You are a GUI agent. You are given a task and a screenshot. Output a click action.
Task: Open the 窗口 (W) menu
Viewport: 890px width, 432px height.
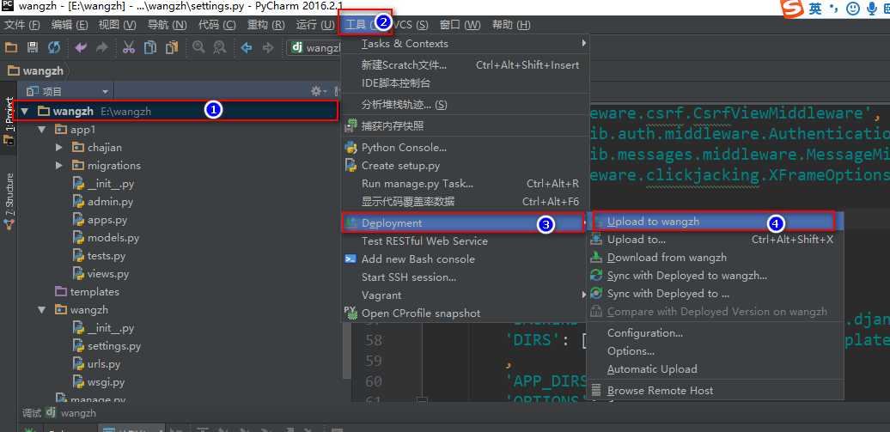[460, 25]
